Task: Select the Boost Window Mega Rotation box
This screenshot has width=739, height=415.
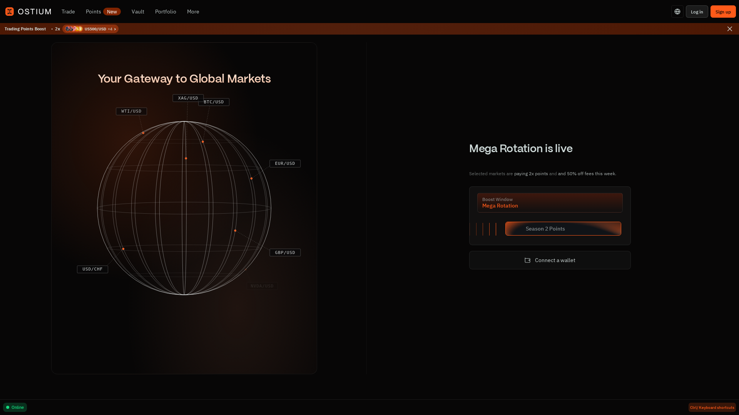Action: (550, 203)
